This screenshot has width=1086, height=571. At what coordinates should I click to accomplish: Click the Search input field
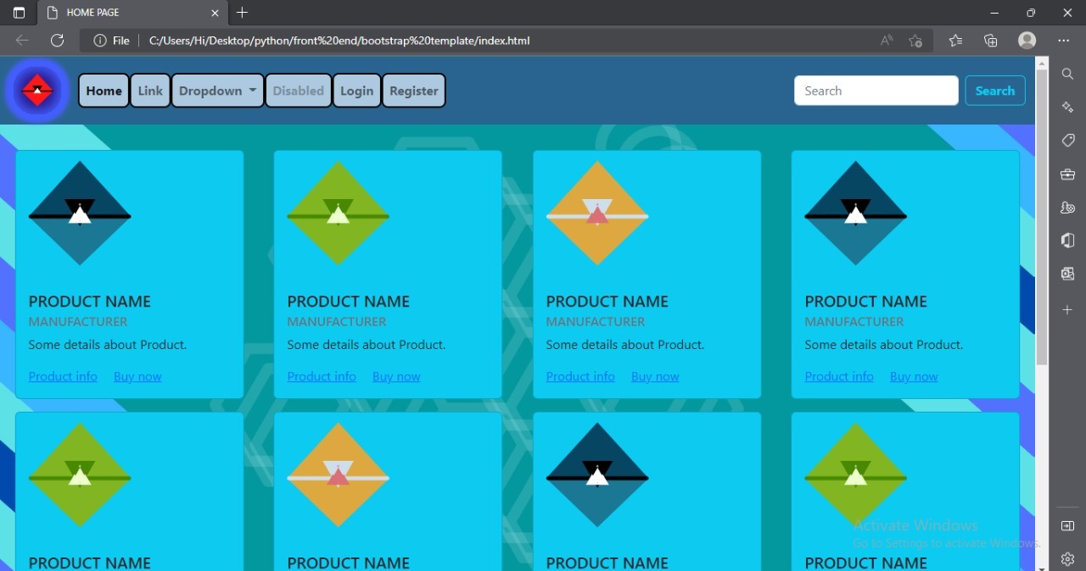876,91
